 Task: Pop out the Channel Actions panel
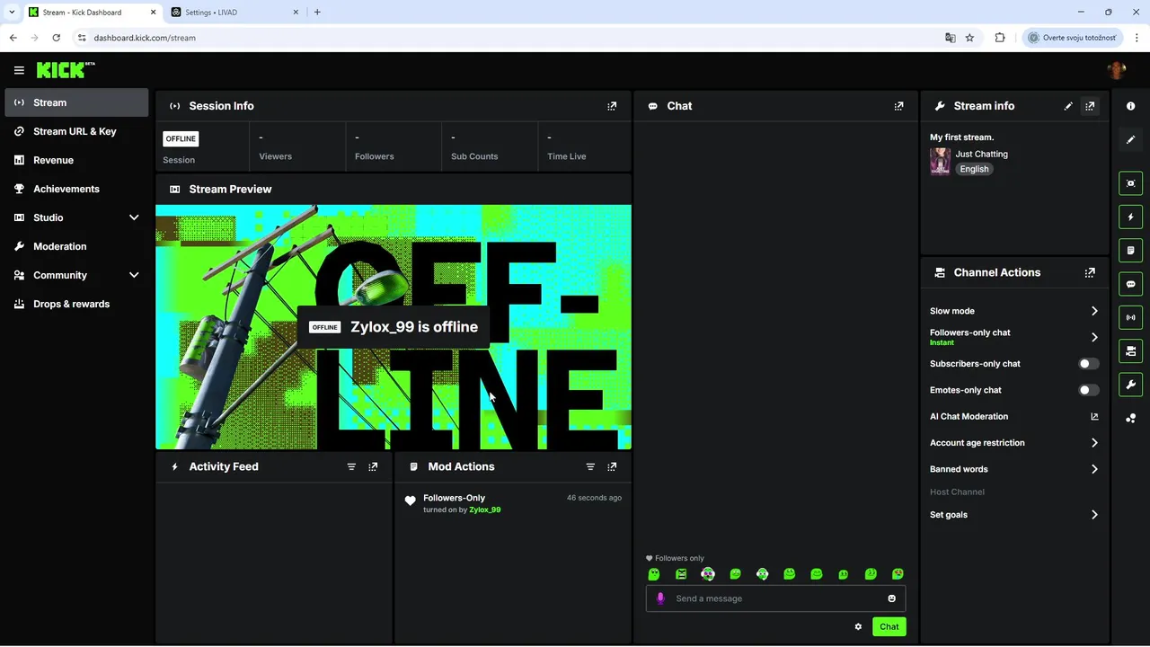(1090, 272)
